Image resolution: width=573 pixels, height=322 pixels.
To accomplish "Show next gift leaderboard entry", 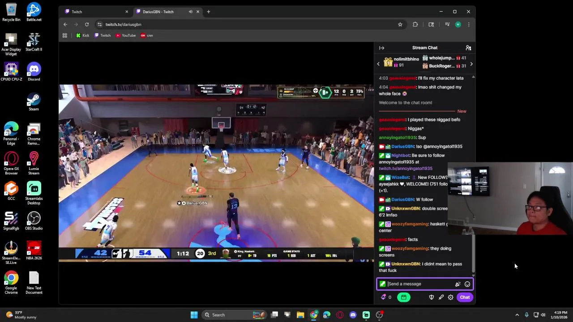I will (x=471, y=64).
